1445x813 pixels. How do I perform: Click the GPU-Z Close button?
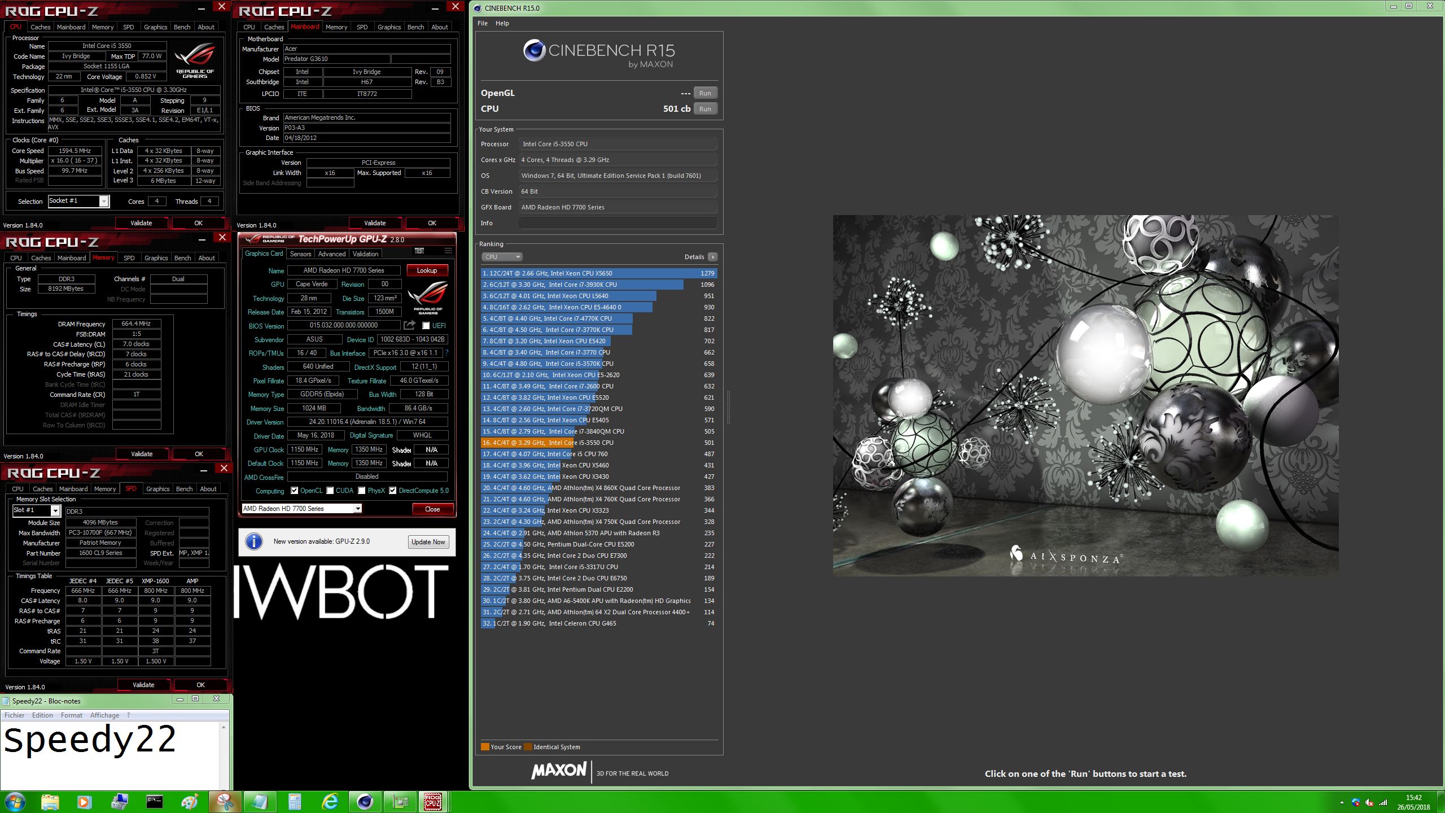coord(432,509)
